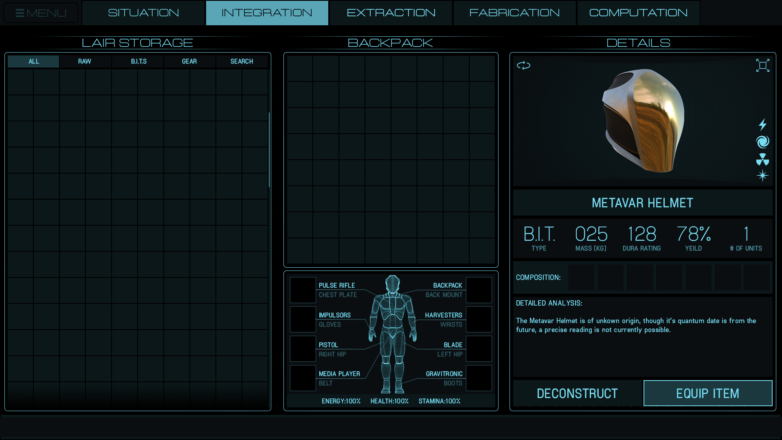Click the lightning bolt energy icon
Image resolution: width=782 pixels, height=440 pixels.
click(x=762, y=124)
